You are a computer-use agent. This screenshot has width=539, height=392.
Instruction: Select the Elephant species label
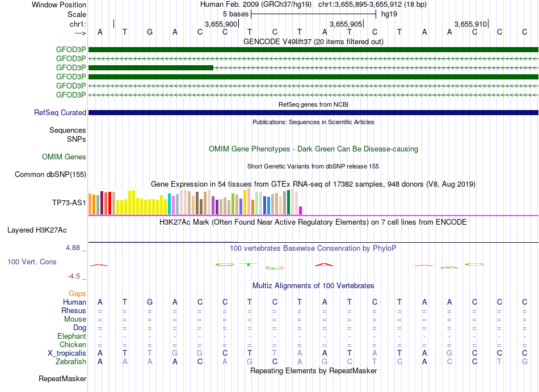pos(72,336)
